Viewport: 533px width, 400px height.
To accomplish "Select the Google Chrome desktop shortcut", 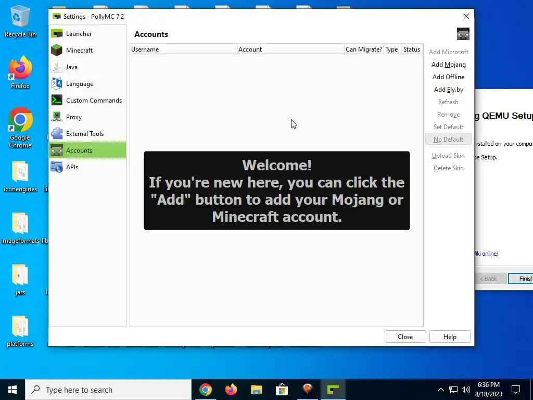I will click(x=20, y=128).
